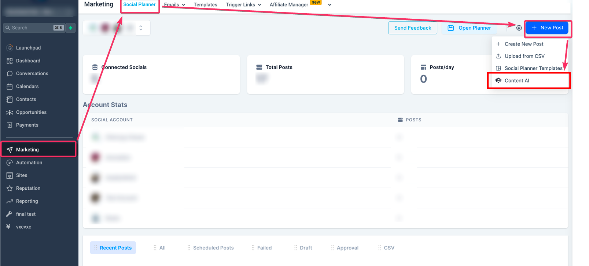The height and width of the screenshot is (266, 589).
Task: Select the Draft posts tab
Action: [303, 248]
